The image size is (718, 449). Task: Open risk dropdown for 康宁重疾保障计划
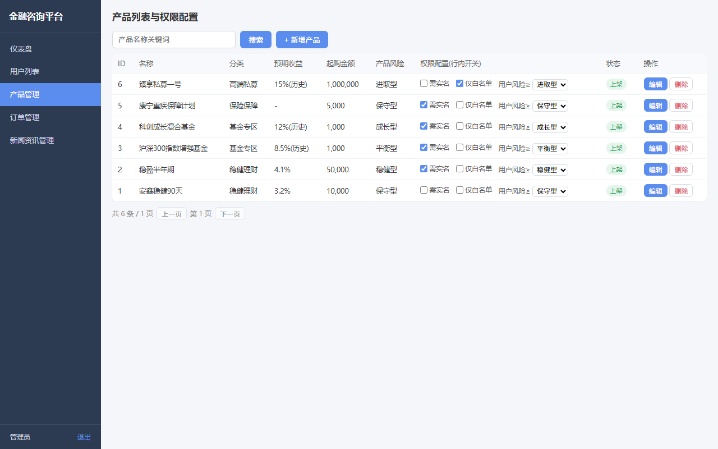coord(550,106)
